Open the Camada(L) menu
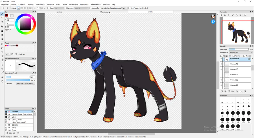The height and width of the screenshot is (138, 254). point(22,5)
